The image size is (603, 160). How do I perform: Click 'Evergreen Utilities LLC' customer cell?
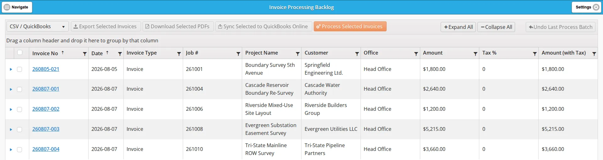[331, 129]
